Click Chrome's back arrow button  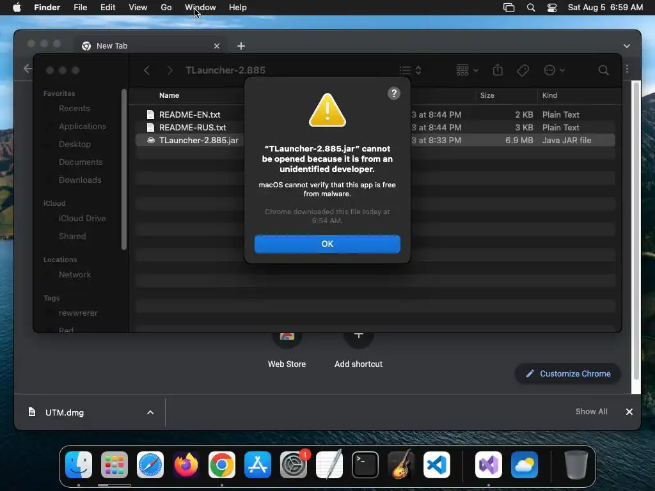tap(28, 68)
